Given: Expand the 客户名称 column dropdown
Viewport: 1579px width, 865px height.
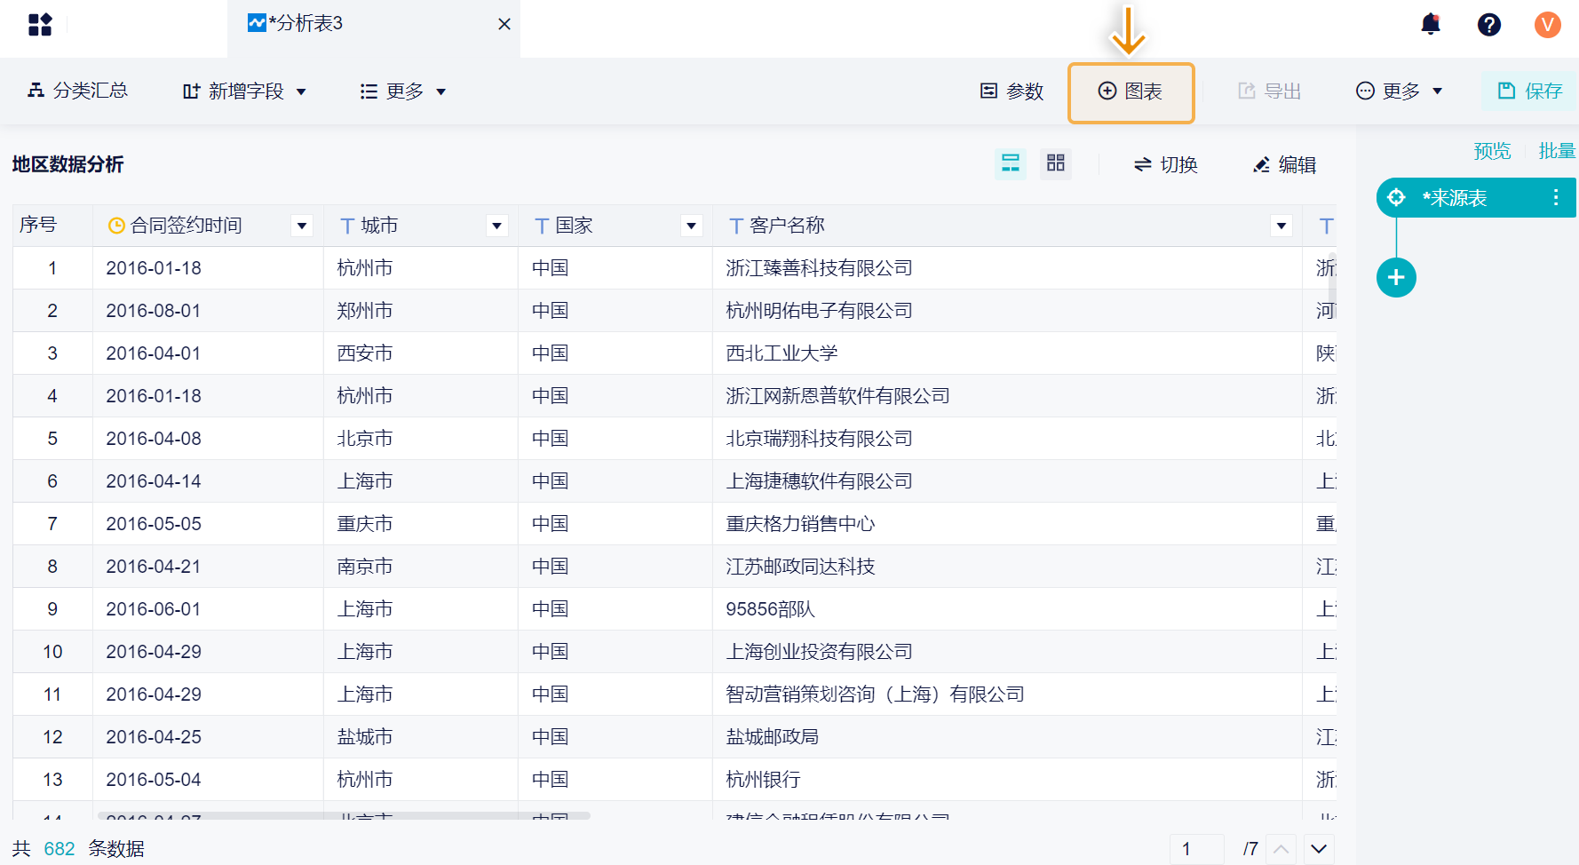Looking at the screenshot, I should 1281,226.
